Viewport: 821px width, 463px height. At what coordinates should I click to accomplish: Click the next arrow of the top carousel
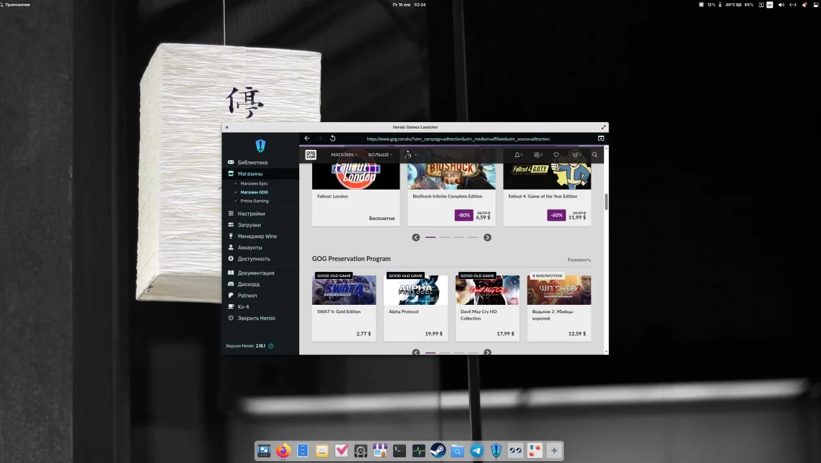point(487,237)
